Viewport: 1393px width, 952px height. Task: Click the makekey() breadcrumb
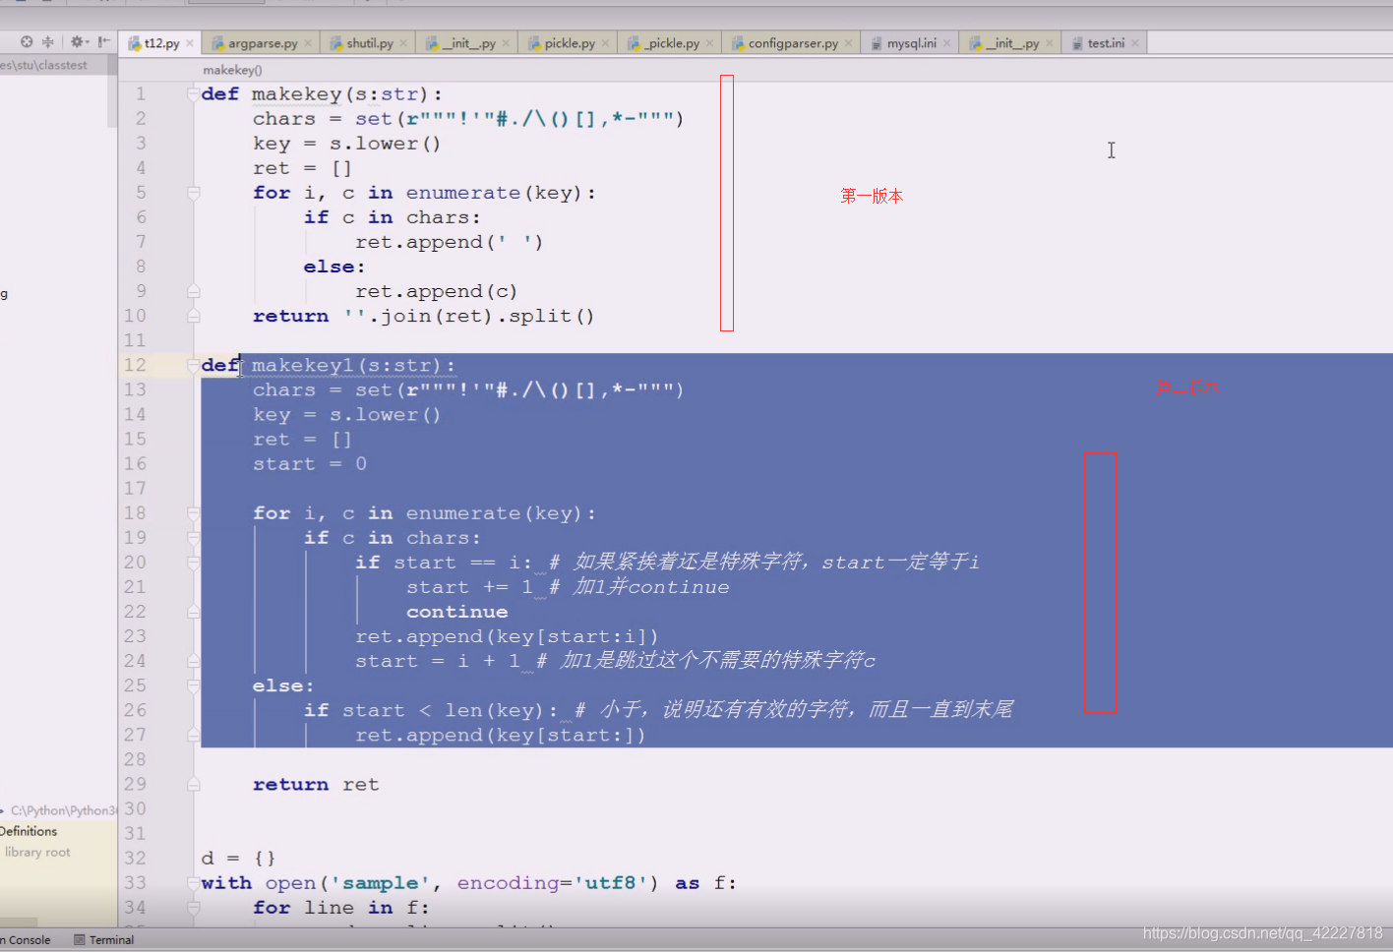click(232, 70)
